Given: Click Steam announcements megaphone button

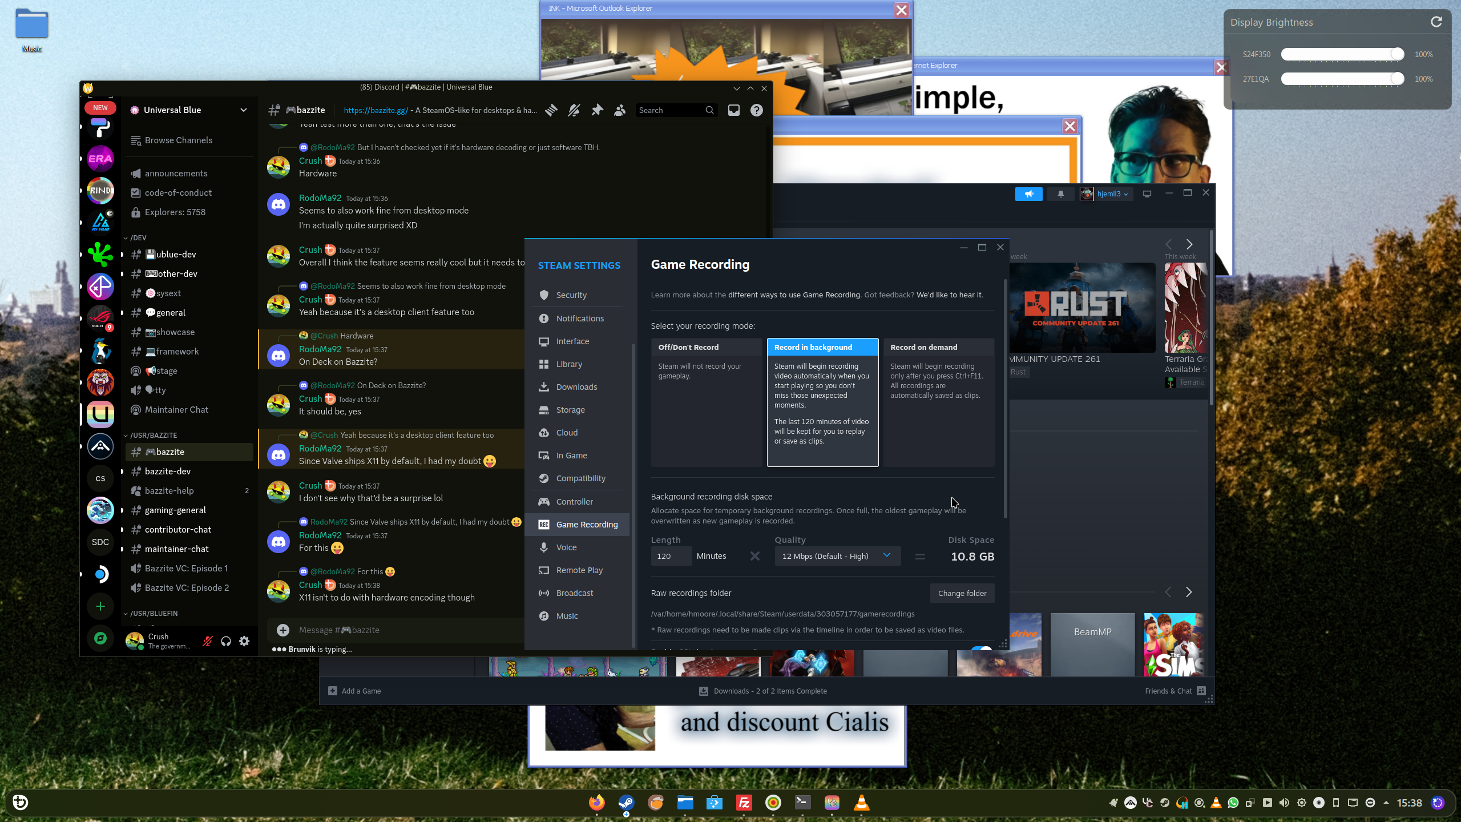Looking at the screenshot, I should [x=1028, y=194].
